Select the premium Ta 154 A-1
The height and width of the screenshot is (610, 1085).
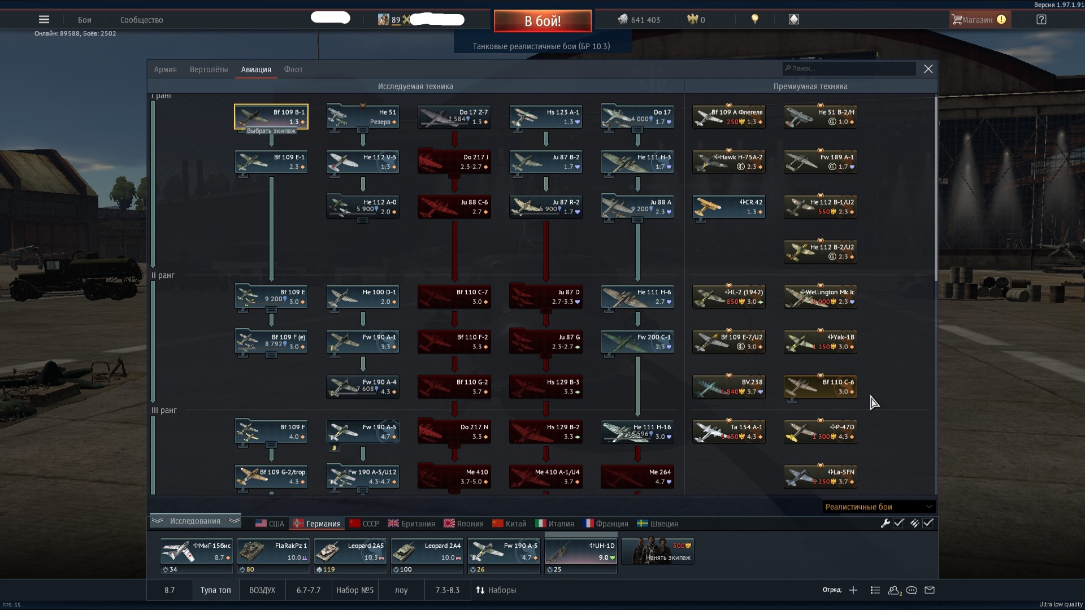pyautogui.click(x=729, y=432)
